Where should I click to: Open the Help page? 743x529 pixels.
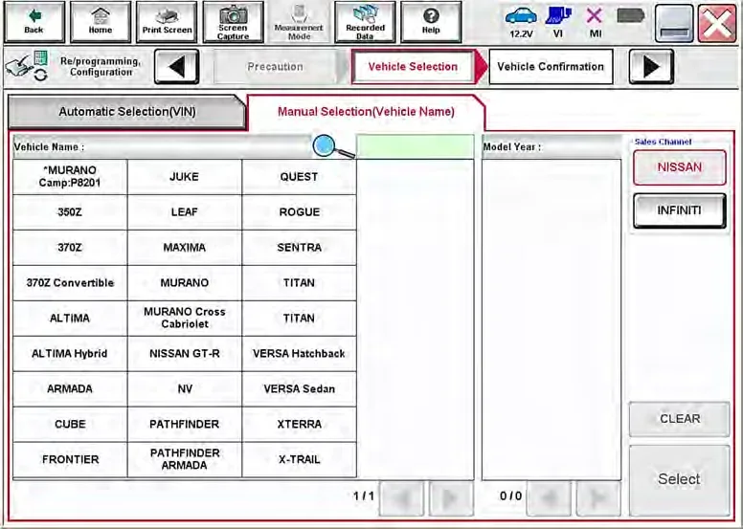[431, 22]
